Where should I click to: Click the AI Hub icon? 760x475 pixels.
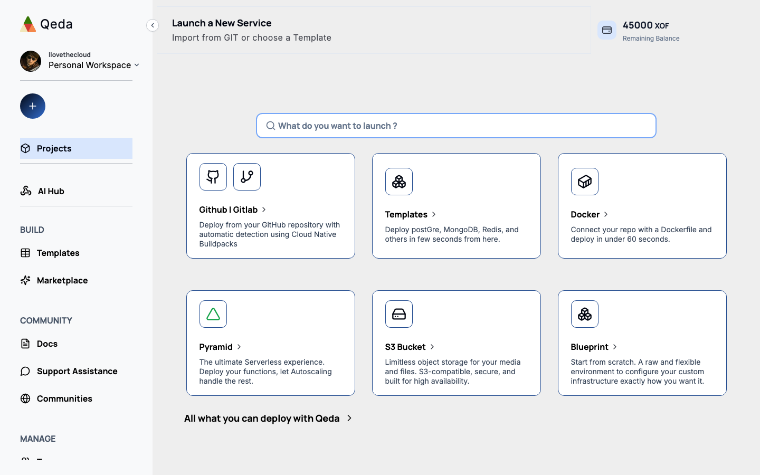click(26, 191)
